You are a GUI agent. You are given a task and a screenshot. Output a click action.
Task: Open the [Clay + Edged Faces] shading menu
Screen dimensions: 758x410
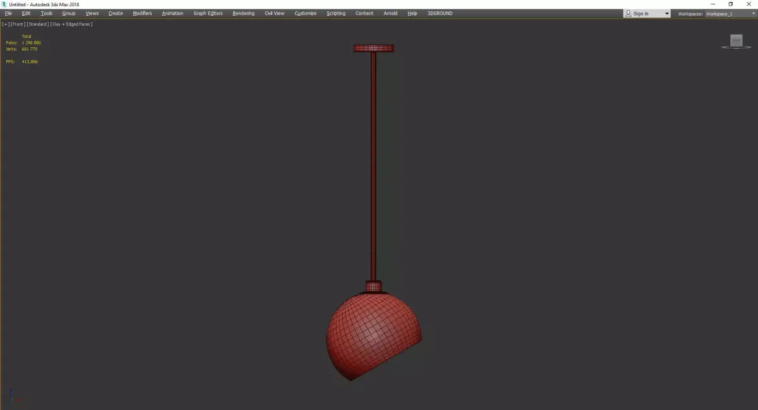[71, 24]
